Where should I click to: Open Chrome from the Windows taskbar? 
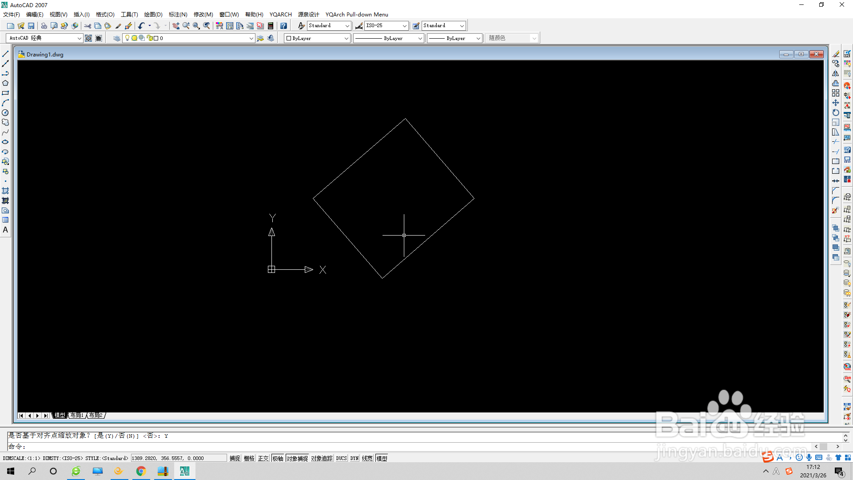(141, 471)
